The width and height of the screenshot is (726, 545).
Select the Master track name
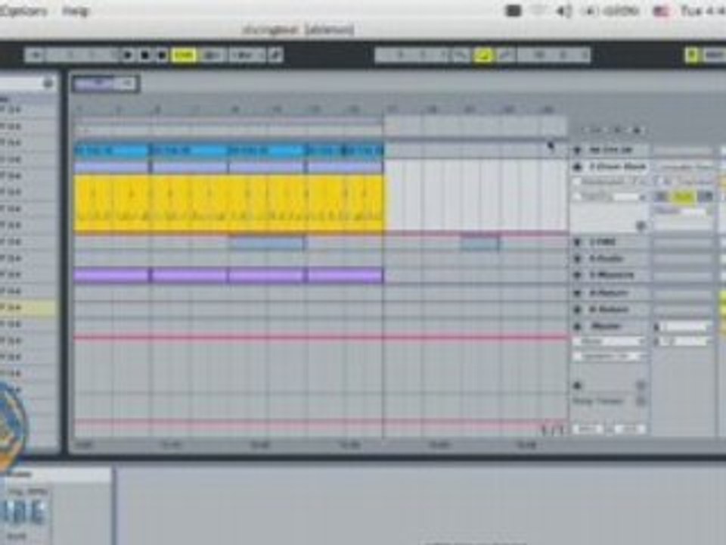pyautogui.click(x=606, y=327)
